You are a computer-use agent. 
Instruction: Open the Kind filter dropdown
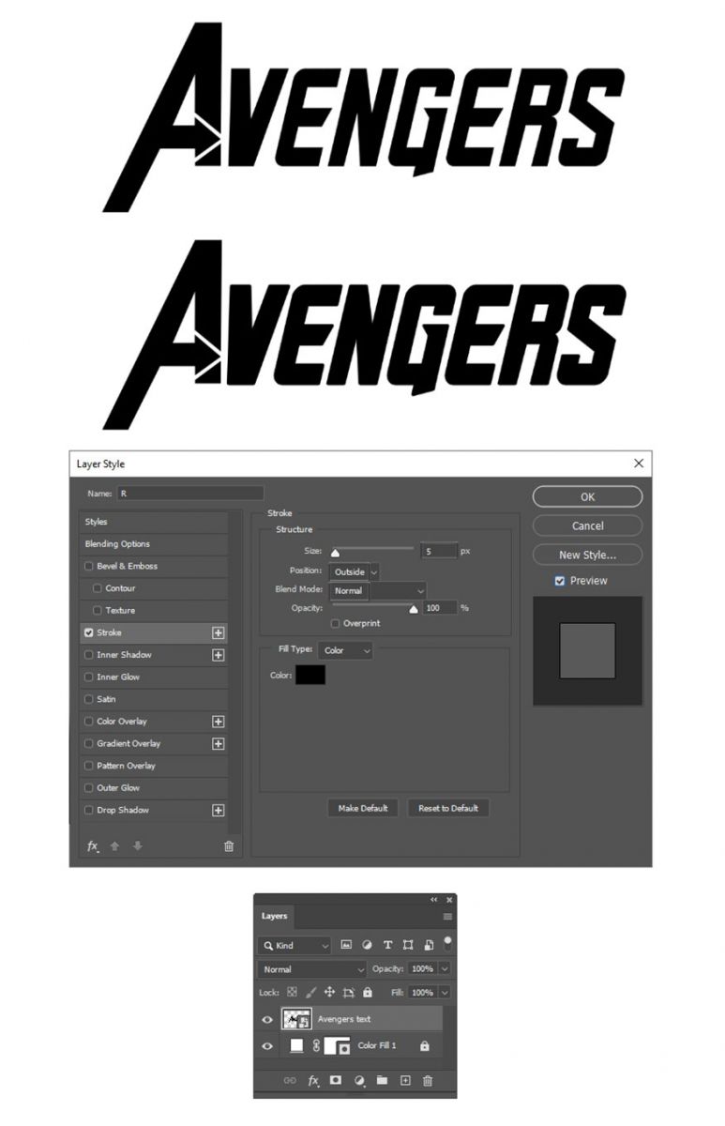point(295,945)
